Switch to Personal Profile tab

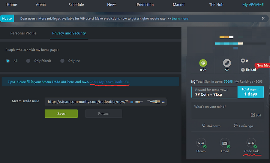[x=23, y=33]
